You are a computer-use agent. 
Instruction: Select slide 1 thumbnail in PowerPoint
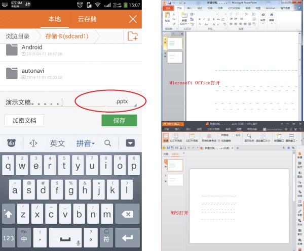pyautogui.click(x=175, y=43)
